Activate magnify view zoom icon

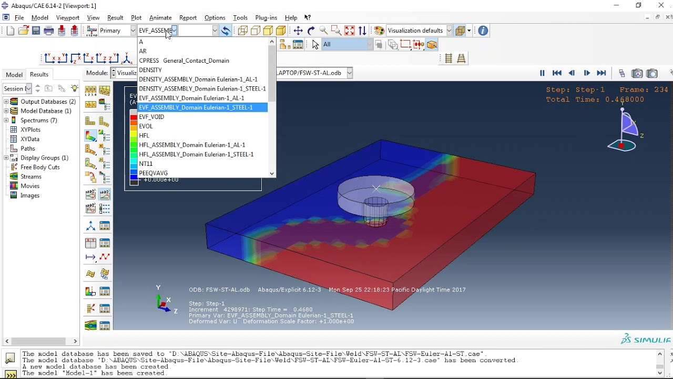click(x=323, y=31)
